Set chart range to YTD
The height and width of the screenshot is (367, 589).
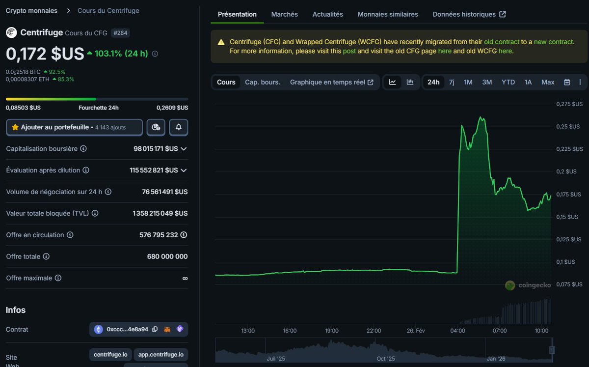(x=508, y=82)
